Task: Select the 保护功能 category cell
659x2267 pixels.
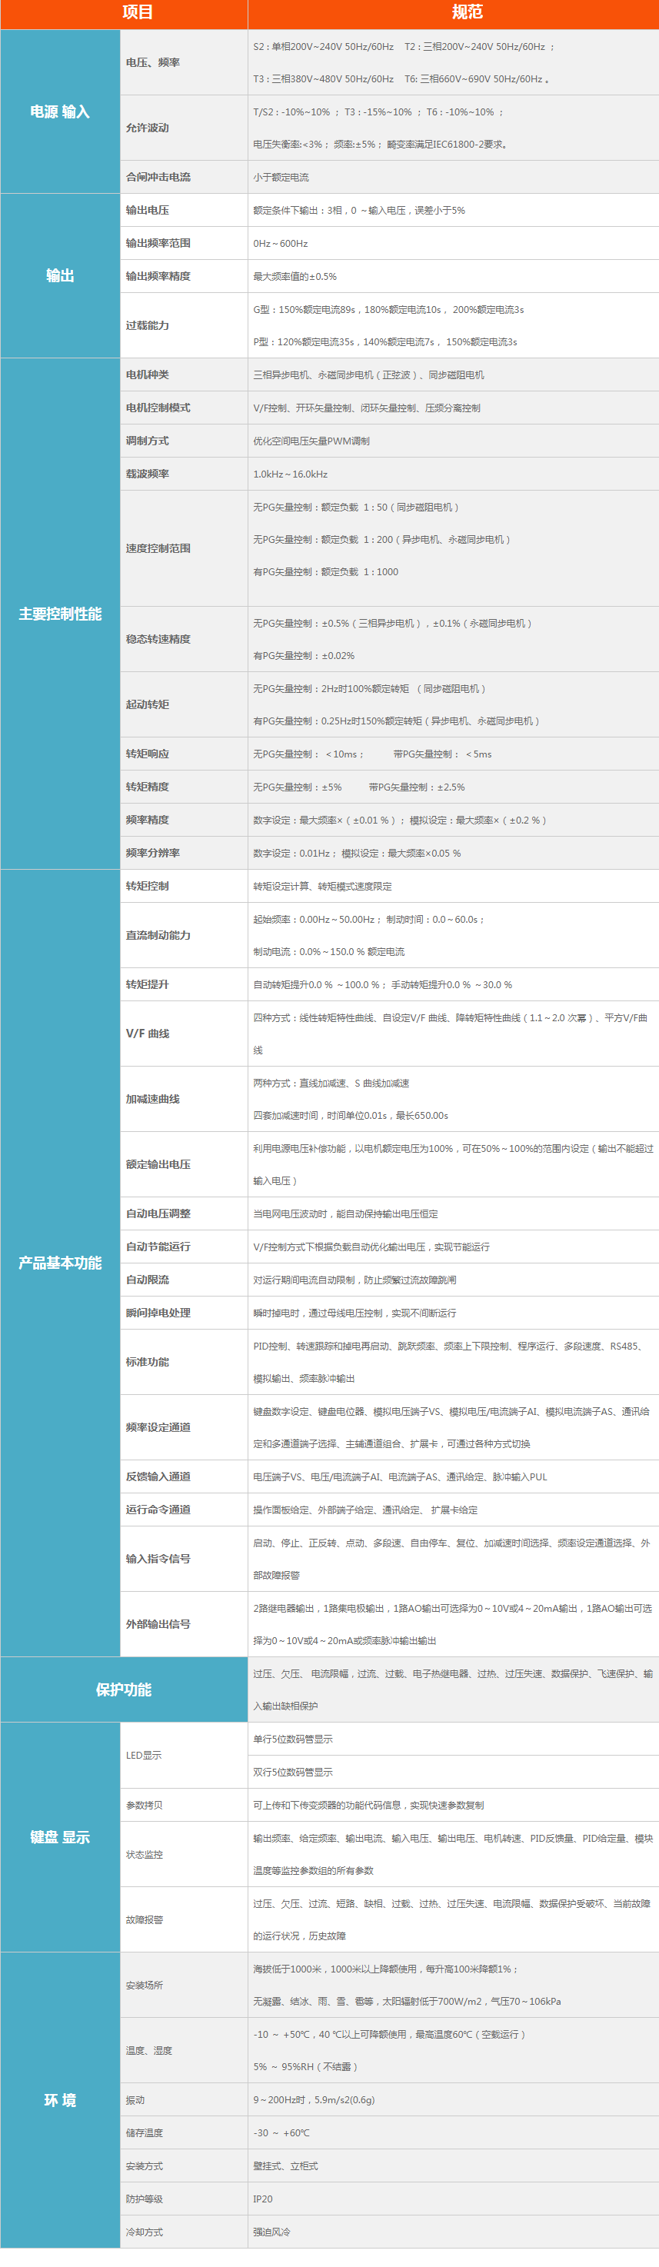Action: point(123,1689)
